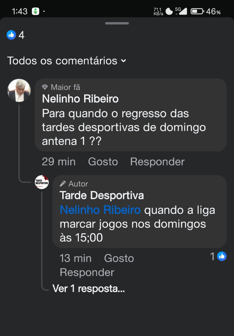Open Tarde Desportiva author name
234x336 pixels.
[x=102, y=196]
